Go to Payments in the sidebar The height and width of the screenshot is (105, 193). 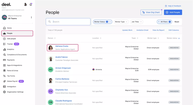(11, 60)
